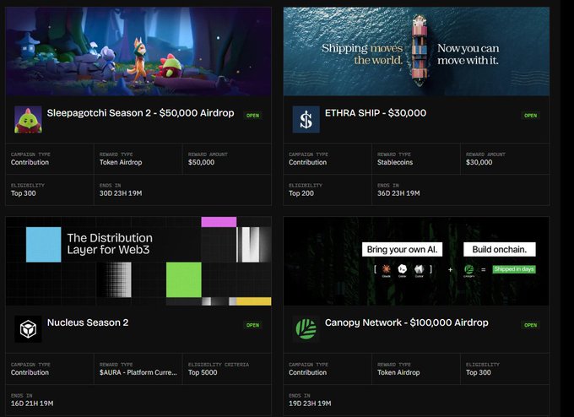
Task: Select the '19D 23H 19M' countdown
Action: point(310,403)
